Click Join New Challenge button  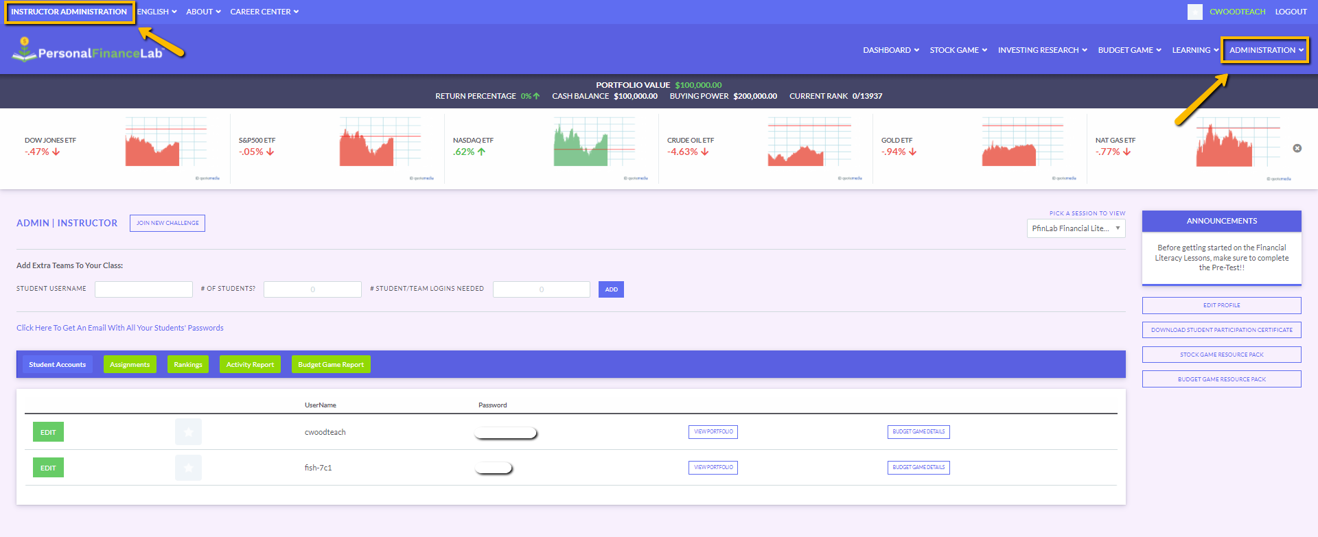coord(167,223)
